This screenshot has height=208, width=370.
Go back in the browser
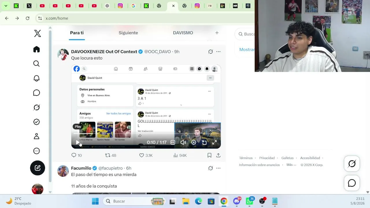click(7, 18)
